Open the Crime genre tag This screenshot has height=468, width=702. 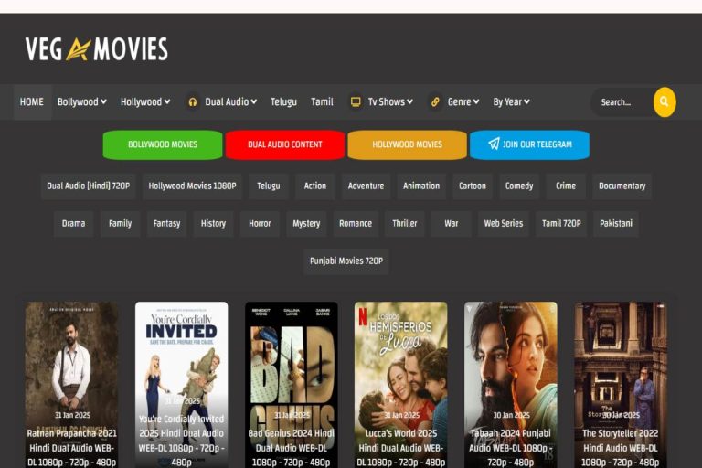pyautogui.click(x=566, y=186)
